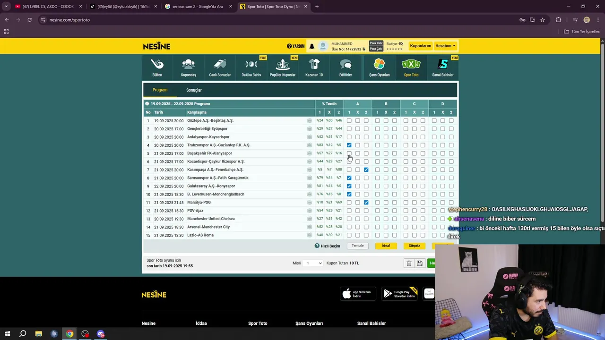Viewport: 605px width, 340px height.
Task: Open Chrome tab search dropdown arrow
Action: 6,7
